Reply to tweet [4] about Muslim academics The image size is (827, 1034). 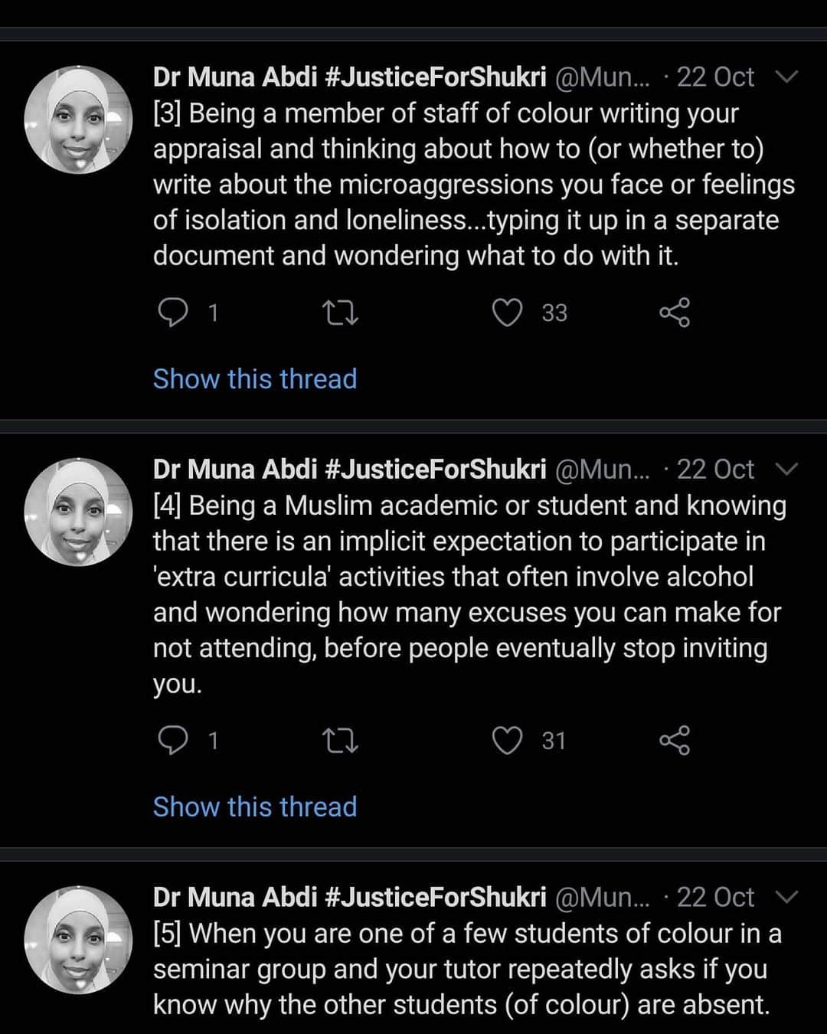173,741
